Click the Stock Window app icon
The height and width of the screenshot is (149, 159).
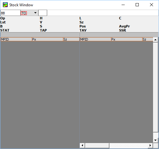[5, 5]
